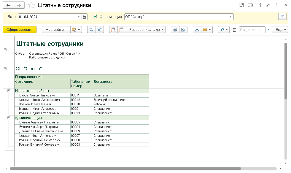Viewport: 291px width, 173px height.
Task: Open print preview with magnifier-page icon
Action: 183,30
